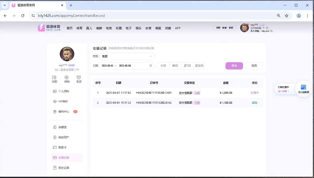
Task: Click the purple 查询 button
Action: click(234, 66)
